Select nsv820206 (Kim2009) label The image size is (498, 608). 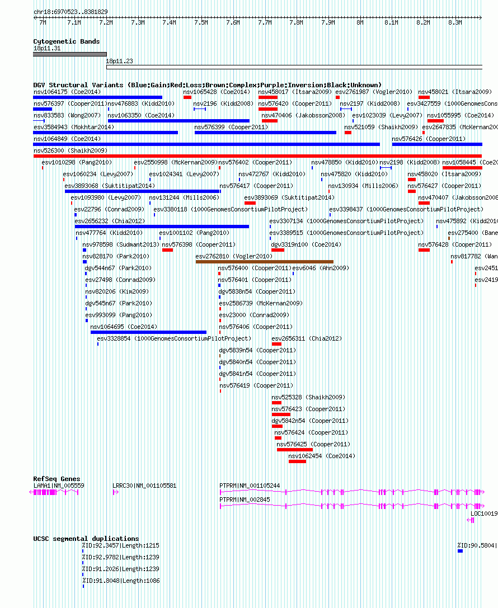click(x=117, y=291)
